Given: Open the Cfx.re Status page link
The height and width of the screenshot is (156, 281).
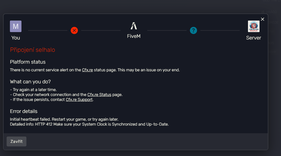Looking at the screenshot, I should tap(99, 95).
